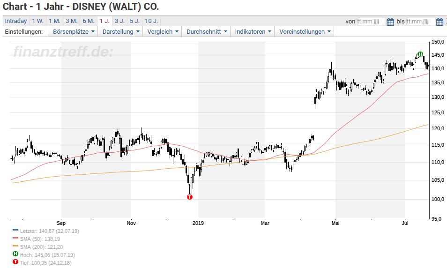447x268 pixels.
Task: Click the 'Jul' x-axis label
Action: tap(405, 223)
